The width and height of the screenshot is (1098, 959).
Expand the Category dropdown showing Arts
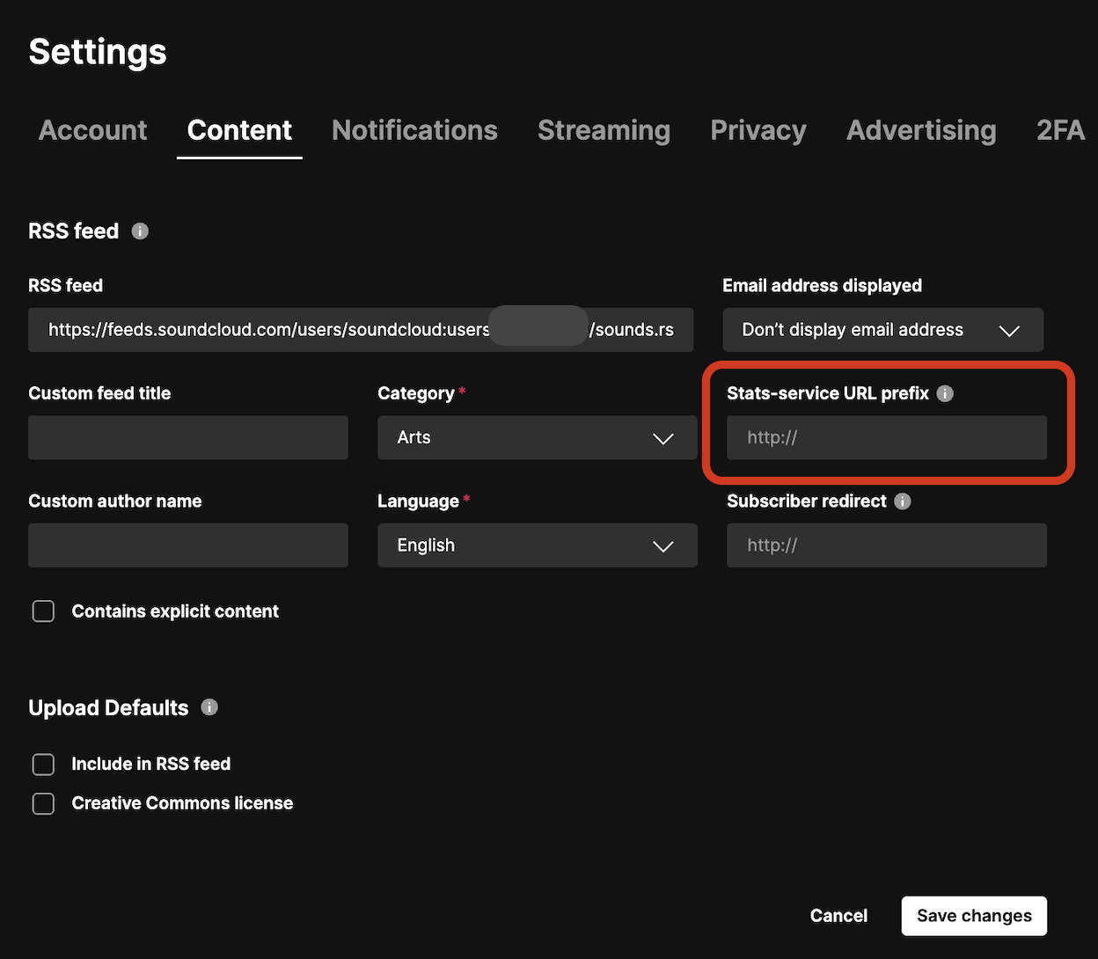tap(537, 438)
